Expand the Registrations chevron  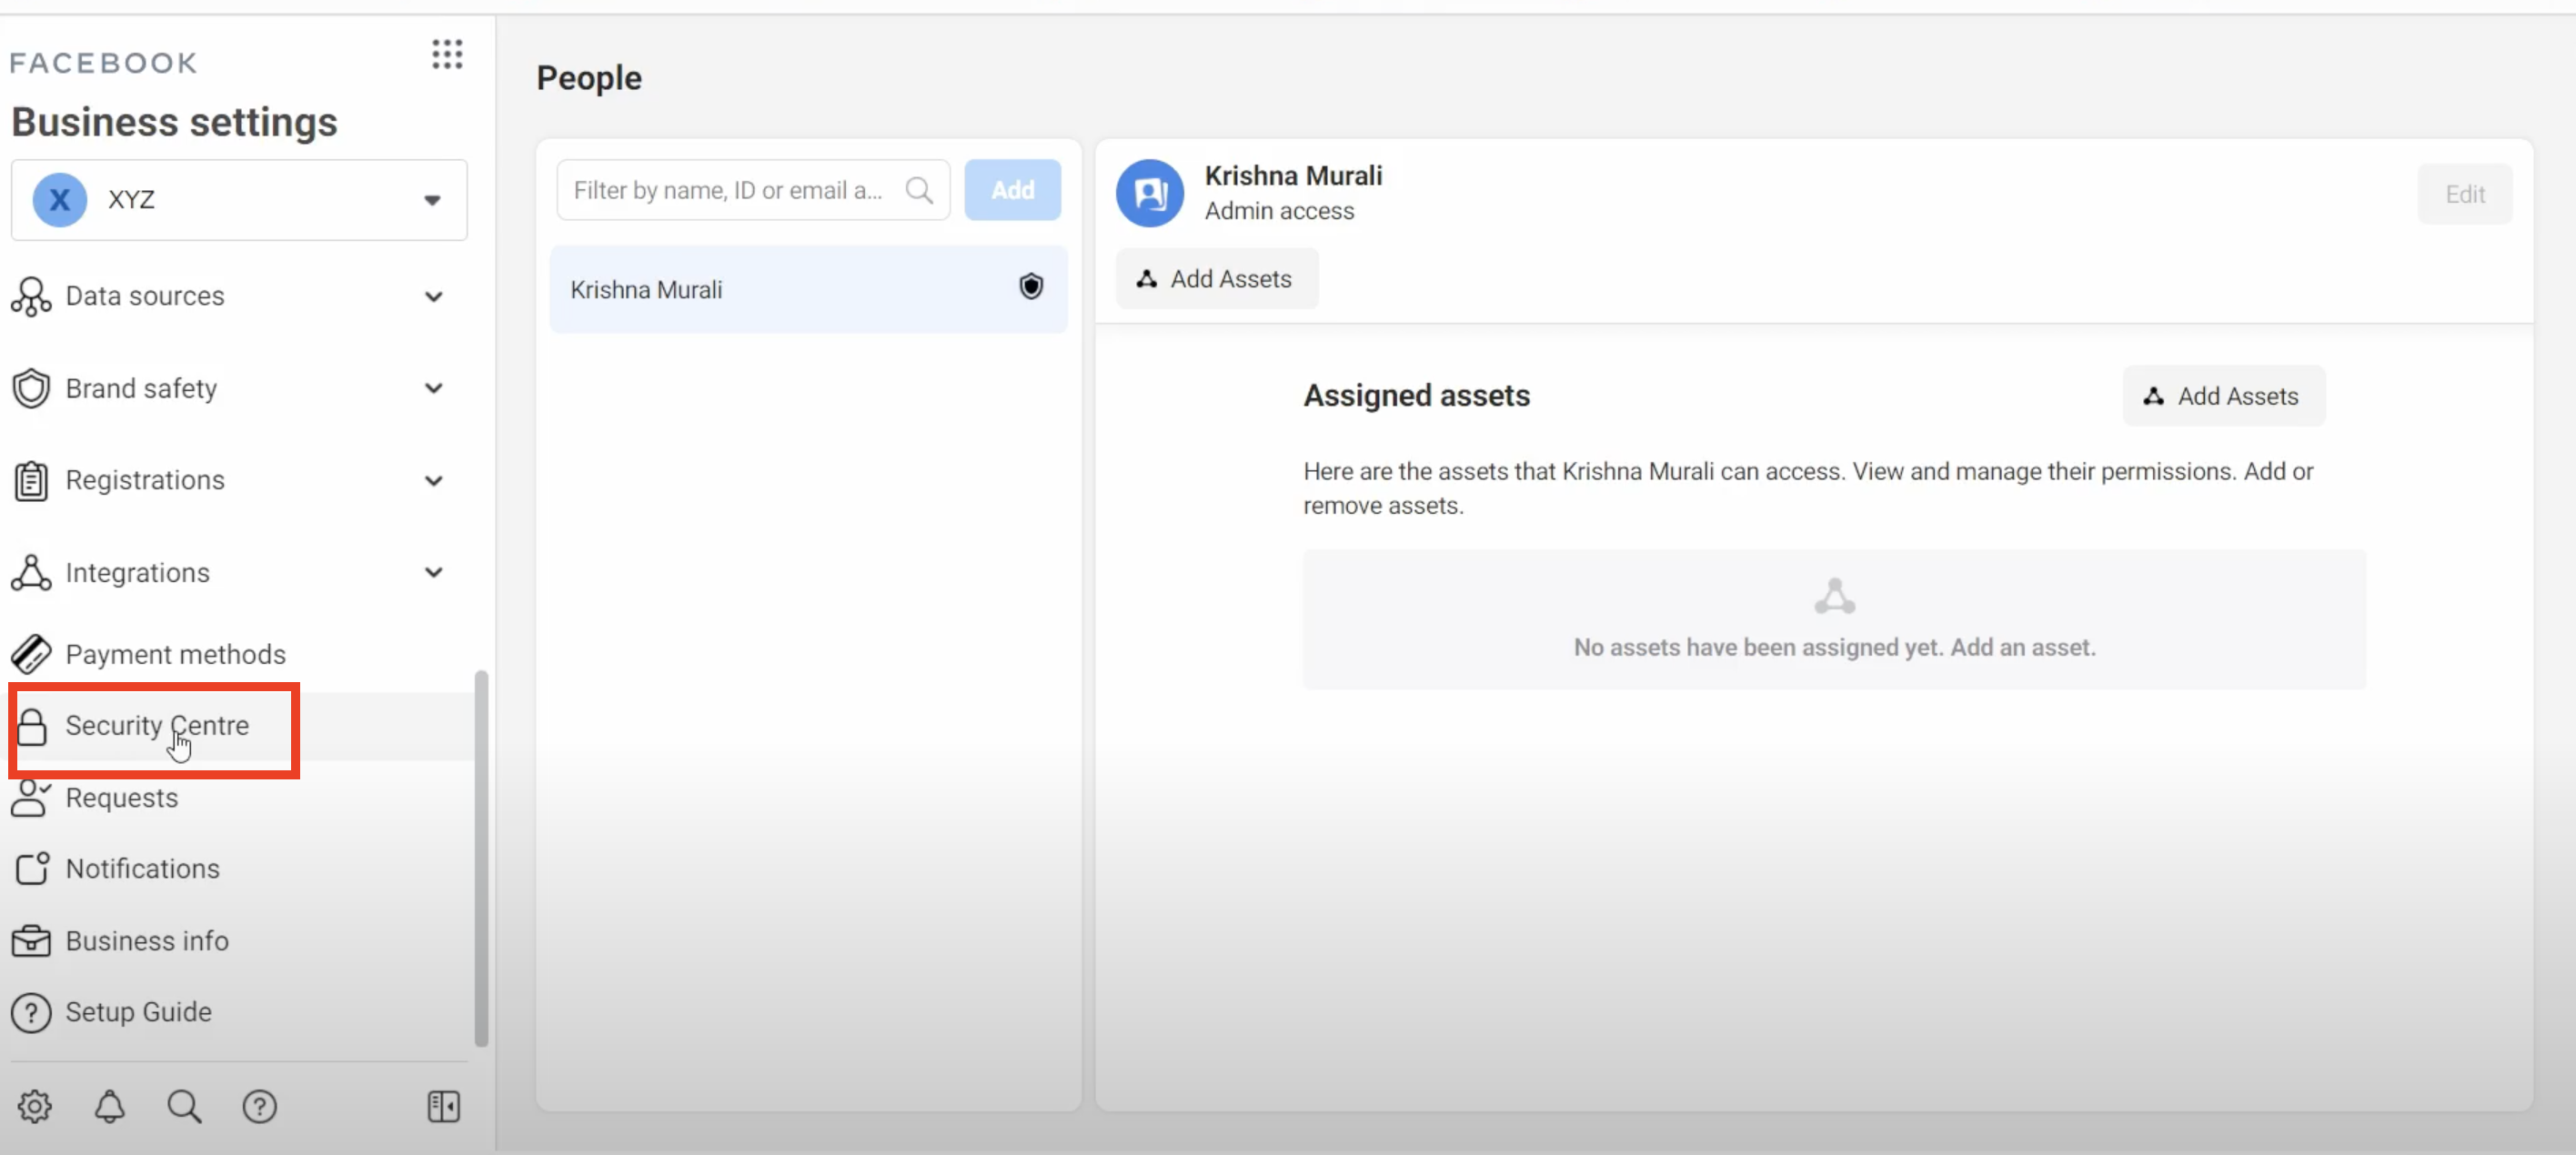(433, 481)
